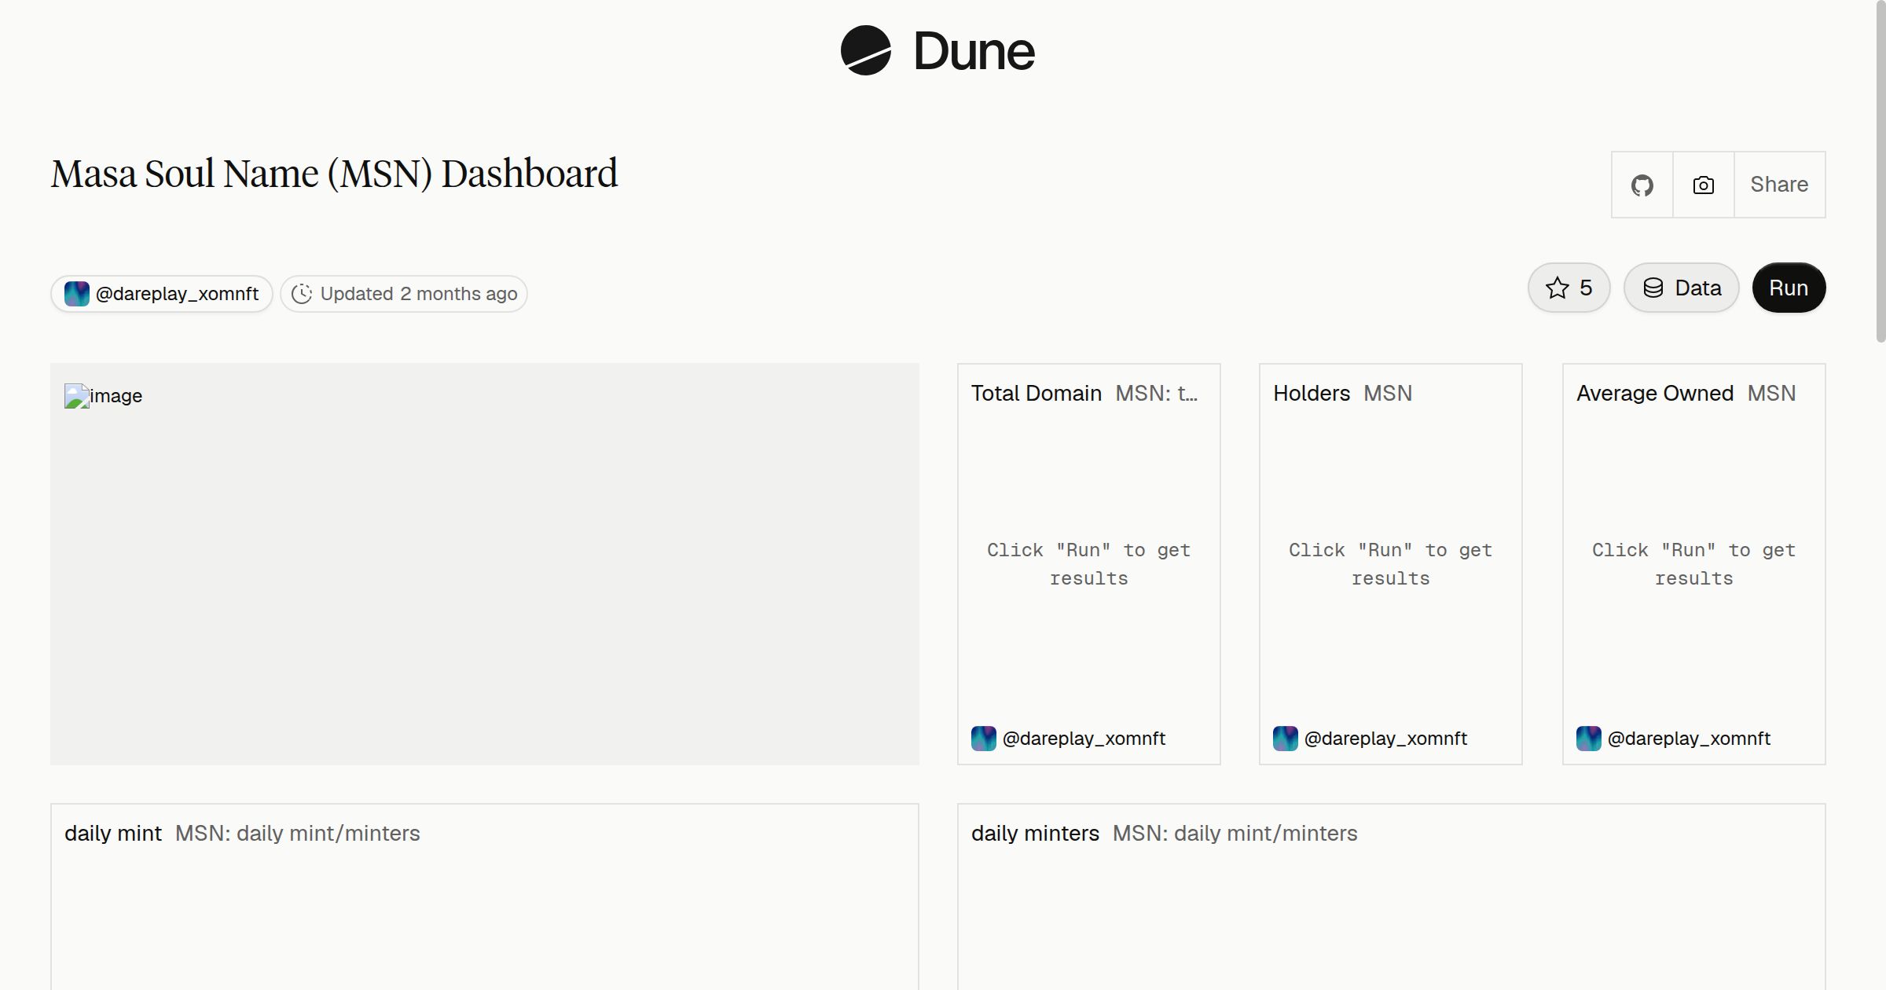
Task: Click the author avatar in the header chip
Action: tap(77, 294)
